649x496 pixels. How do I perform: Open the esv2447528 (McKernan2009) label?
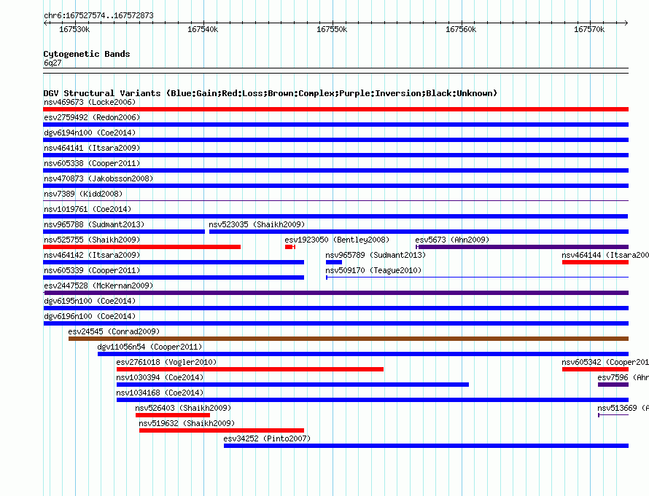pos(98,286)
